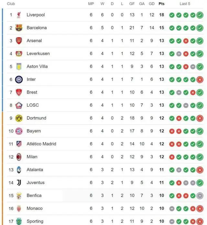Click the Bayern Munich crest
The width and height of the screenshot is (207, 225).
click(19, 131)
